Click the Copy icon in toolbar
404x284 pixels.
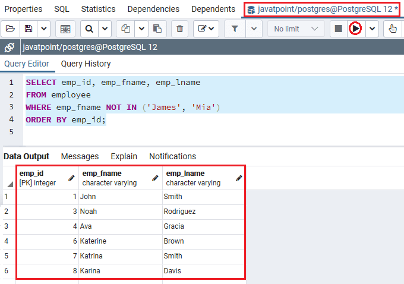point(125,29)
